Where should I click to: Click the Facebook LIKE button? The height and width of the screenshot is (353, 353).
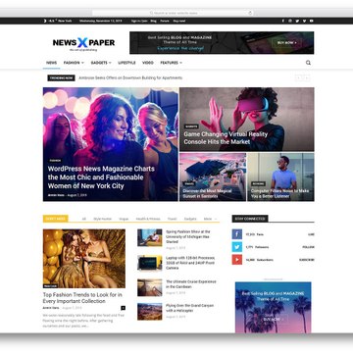point(311,234)
